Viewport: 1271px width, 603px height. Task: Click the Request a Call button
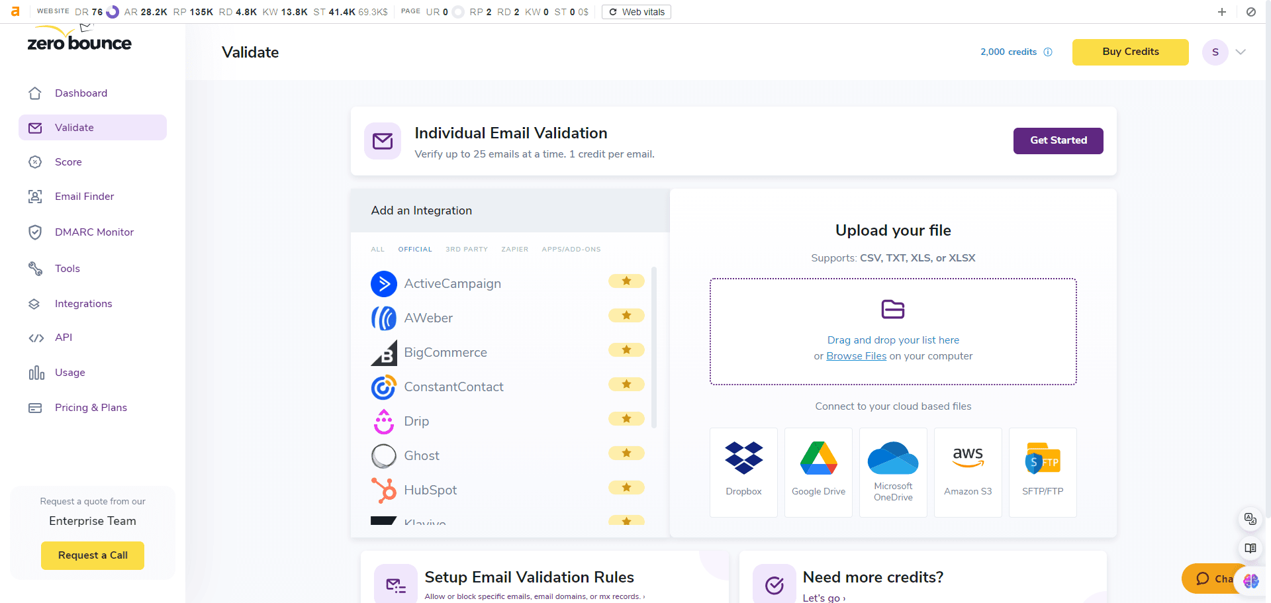pyautogui.click(x=93, y=555)
